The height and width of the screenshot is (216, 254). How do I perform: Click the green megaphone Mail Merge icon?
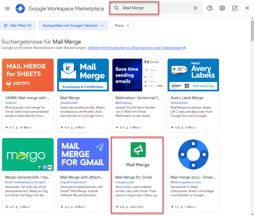coord(138,150)
